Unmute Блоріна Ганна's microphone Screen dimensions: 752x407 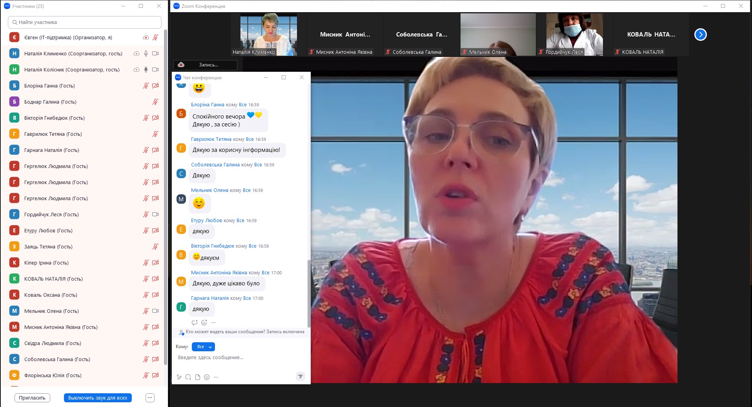146,86
